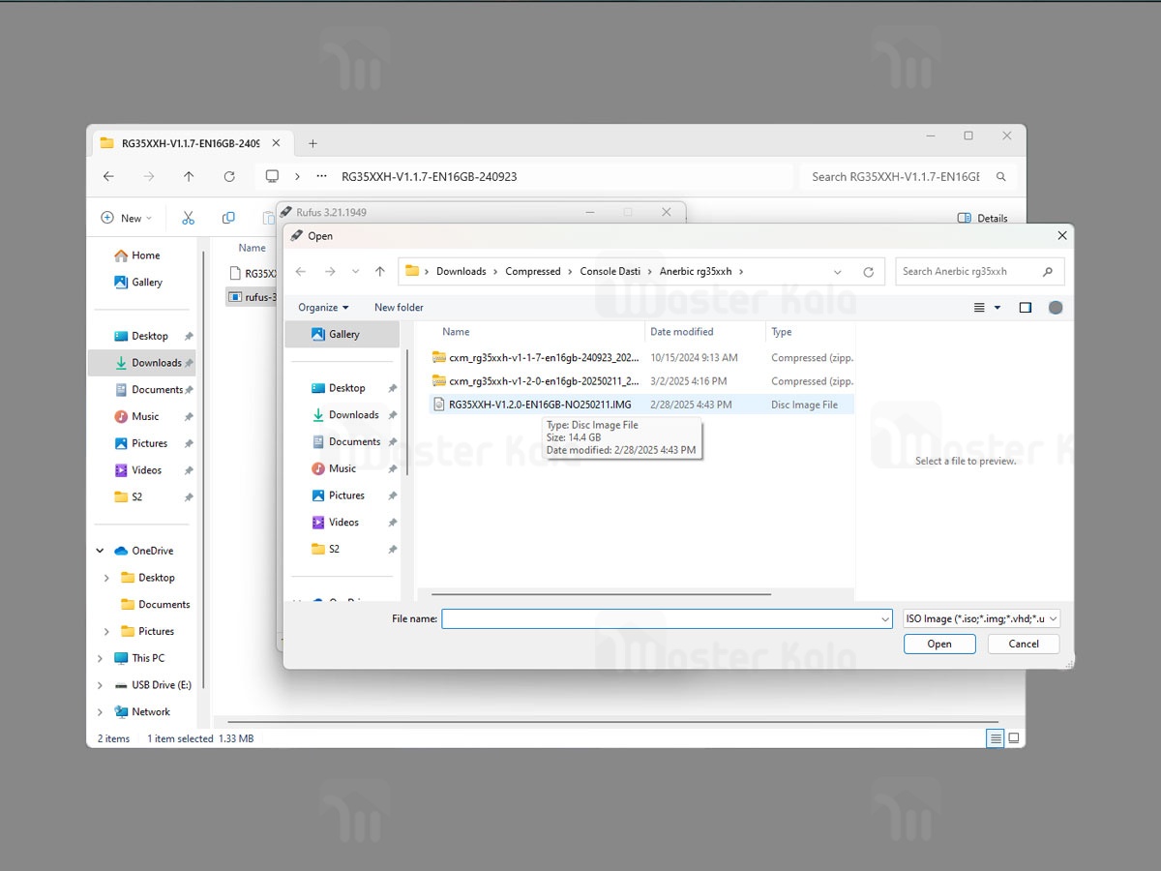1161x871 pixels.
Task: Collapse the OneDrive tree in File Explorer
Action: click(101, 551)
